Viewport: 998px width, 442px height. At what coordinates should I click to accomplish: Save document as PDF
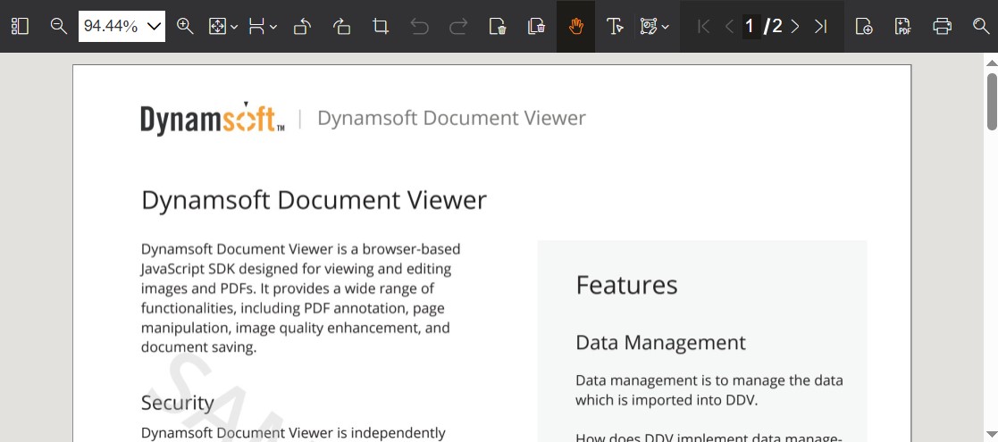[903, 27]
